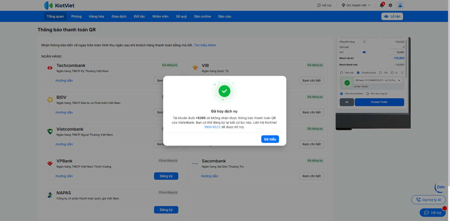Screen dimensions: 450x221
Task: Click the Chưa đăng ký badge on NAPAS
Action: click(168, 192)
